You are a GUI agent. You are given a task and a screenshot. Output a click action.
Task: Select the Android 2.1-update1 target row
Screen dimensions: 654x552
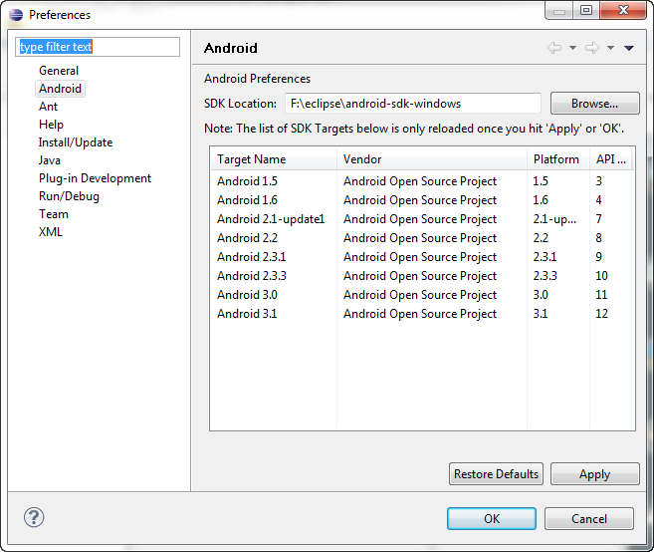tap(422, 219)
